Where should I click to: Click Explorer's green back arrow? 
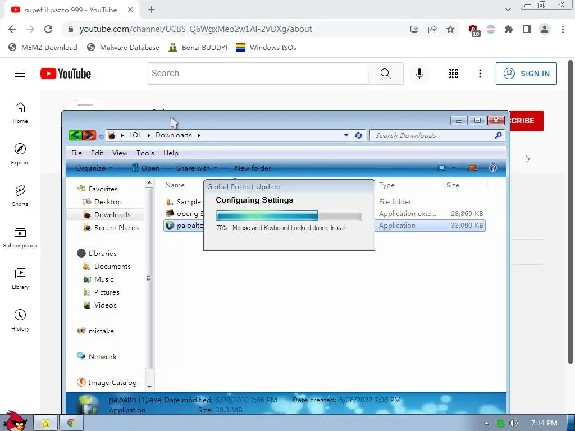pyautogui.click(x=75, y=135)
